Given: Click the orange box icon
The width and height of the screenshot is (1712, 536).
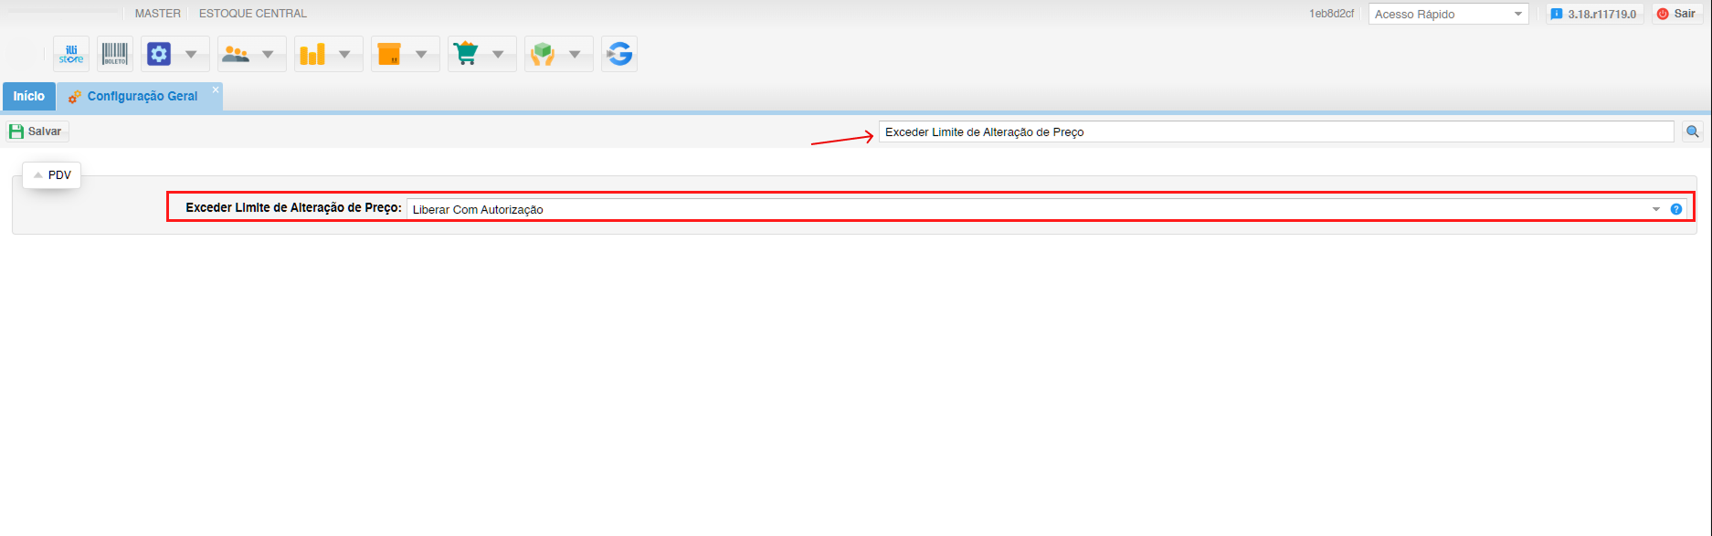Looking at the screenshot, I should (389, 55).
